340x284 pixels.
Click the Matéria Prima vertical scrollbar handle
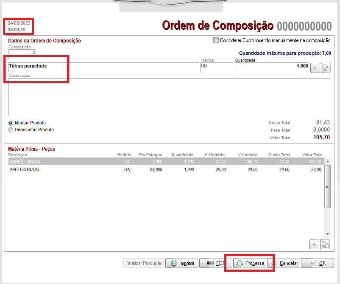(327, 187)
